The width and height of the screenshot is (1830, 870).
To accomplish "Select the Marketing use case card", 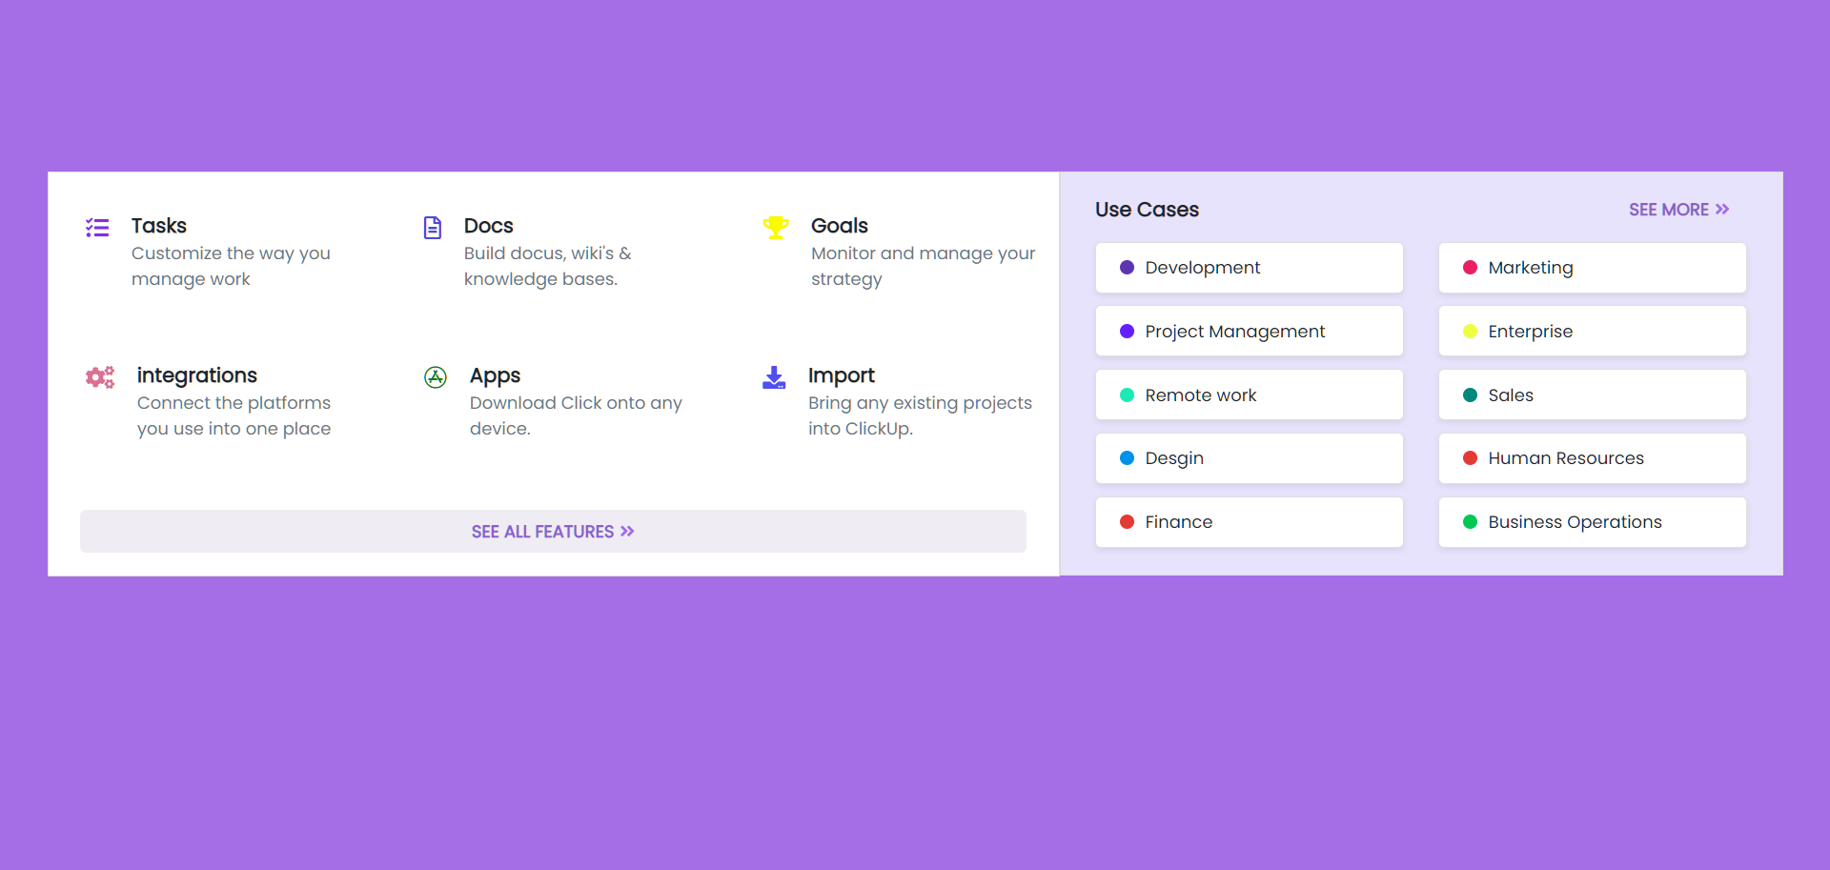I will (x=1592, y=268).
